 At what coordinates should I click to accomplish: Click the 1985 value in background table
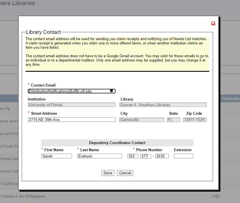tap(216, 196)
